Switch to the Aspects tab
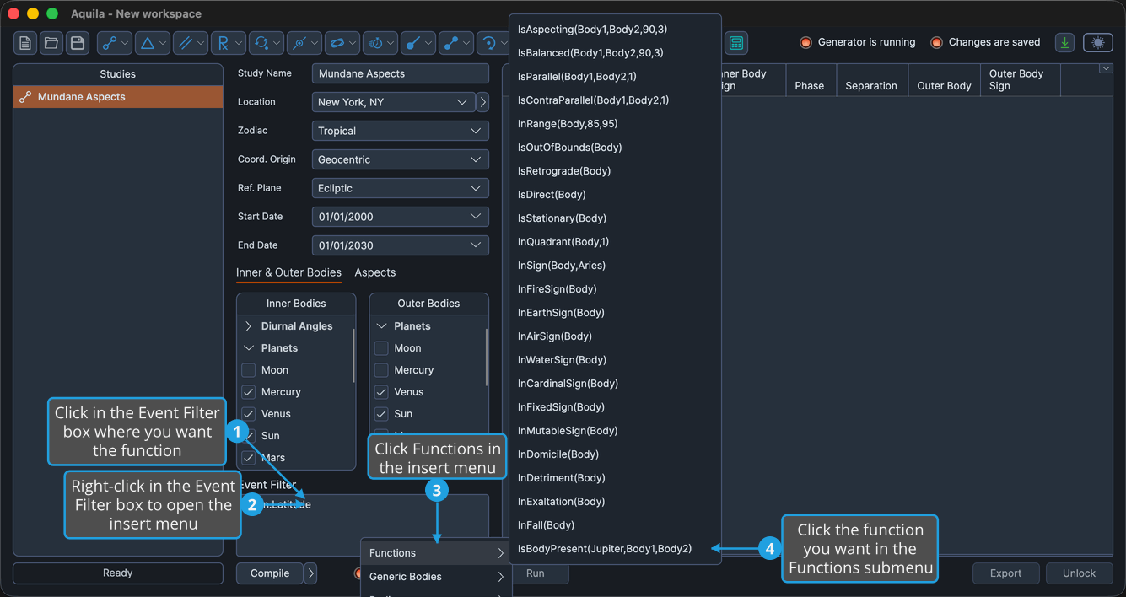 click(x=375, y=272)
